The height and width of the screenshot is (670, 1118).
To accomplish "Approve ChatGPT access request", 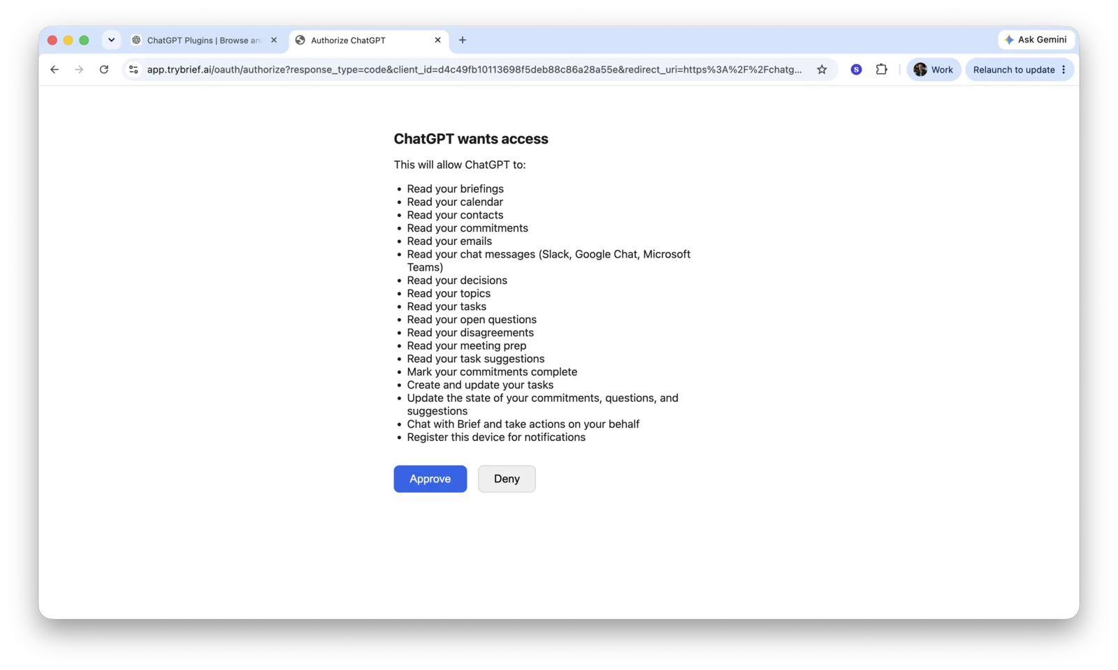I will 430,479.
